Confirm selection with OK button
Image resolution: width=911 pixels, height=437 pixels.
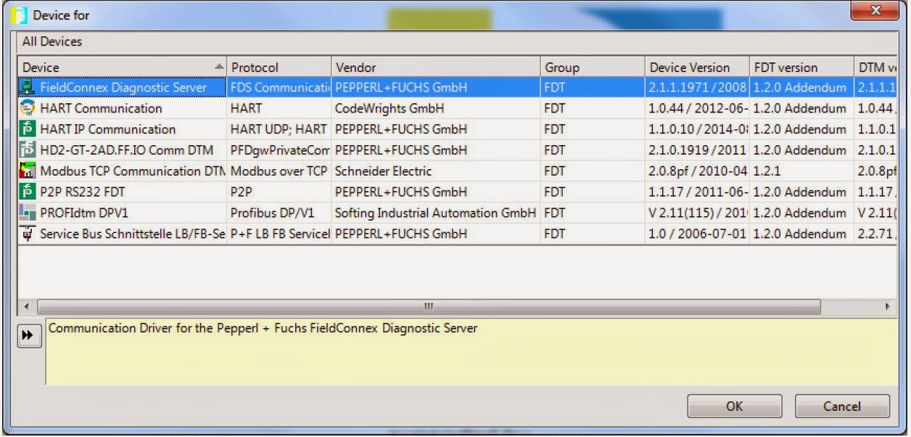click(x=735, y=407)
